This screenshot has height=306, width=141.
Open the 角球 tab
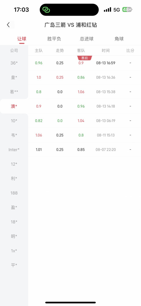(119, 39)
